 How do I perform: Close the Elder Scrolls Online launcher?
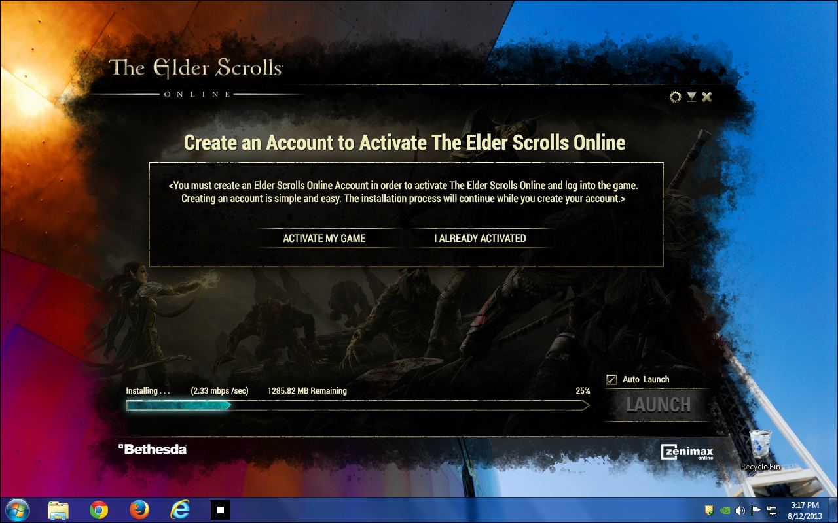coord(706,97)
